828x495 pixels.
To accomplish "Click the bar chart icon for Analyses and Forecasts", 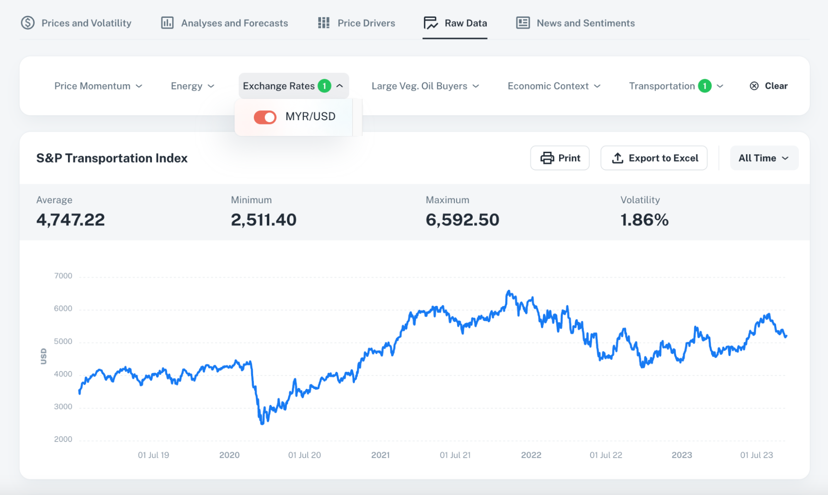I will click(x=167, y=23).
